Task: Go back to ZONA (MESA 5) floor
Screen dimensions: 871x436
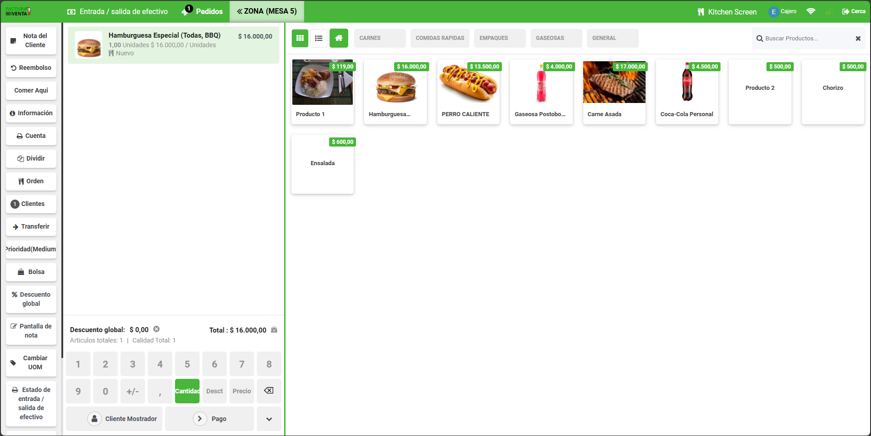Action: 267,11
